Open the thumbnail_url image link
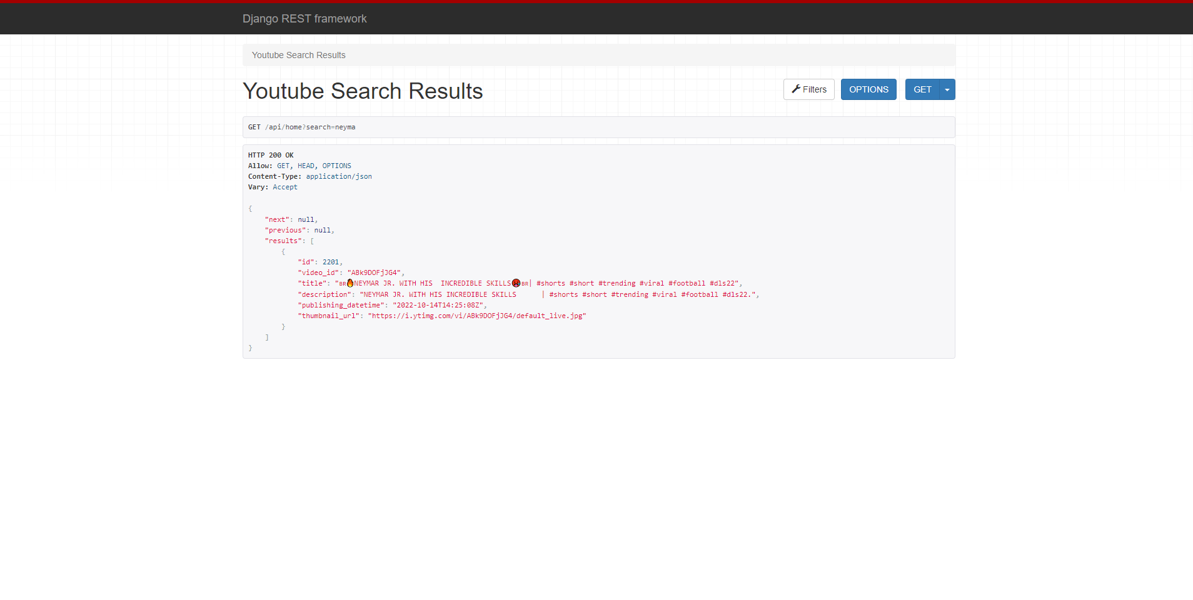The image size is (1193, 600). (477, 316)
